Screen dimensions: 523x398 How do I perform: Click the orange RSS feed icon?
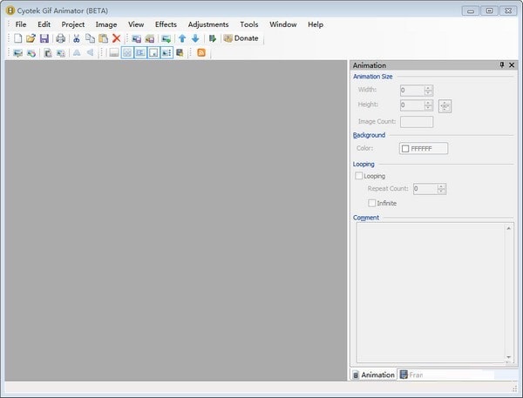201,53
